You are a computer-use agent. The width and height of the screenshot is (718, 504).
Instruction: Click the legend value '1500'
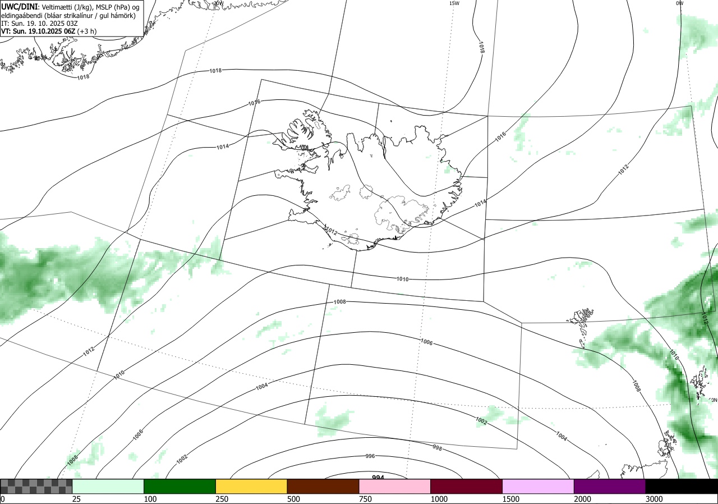[x=512, y=499]
